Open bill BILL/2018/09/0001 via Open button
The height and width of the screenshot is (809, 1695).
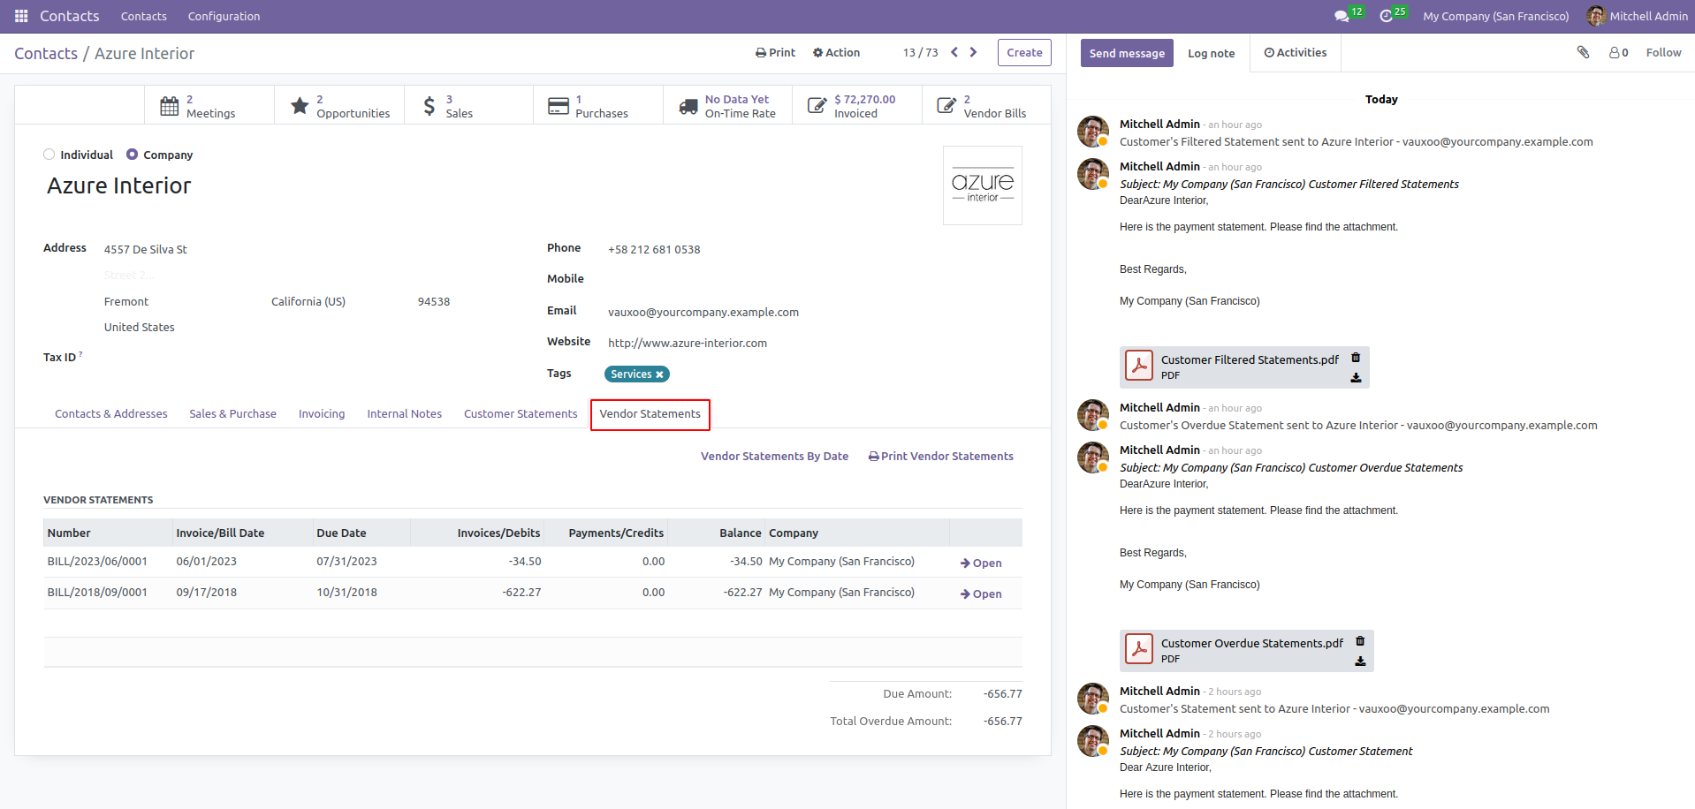click(x=981, y=594)
